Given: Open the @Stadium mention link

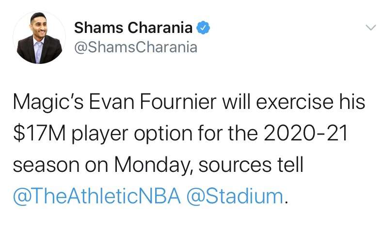Looking at the screenshot, I should [x=235, y=196].
